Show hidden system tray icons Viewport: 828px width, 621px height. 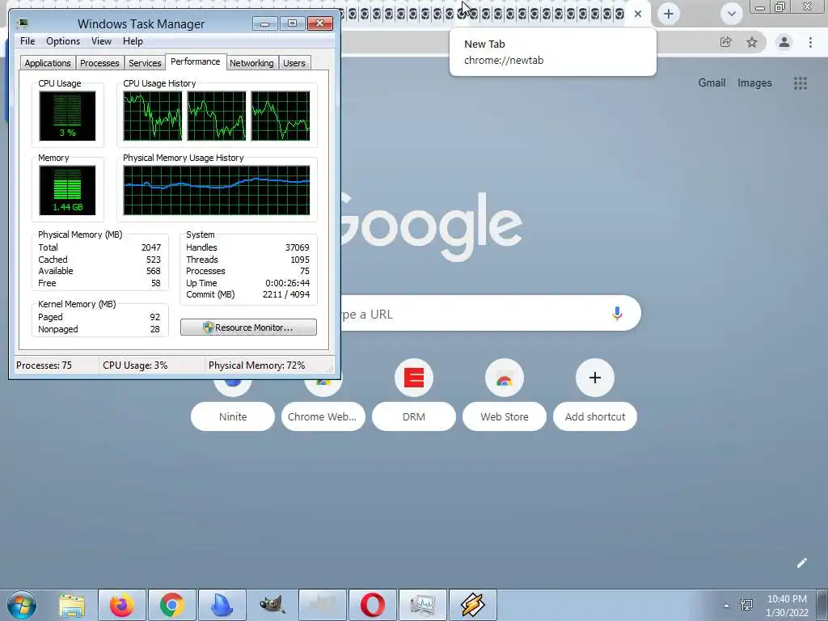coord(727,606)
